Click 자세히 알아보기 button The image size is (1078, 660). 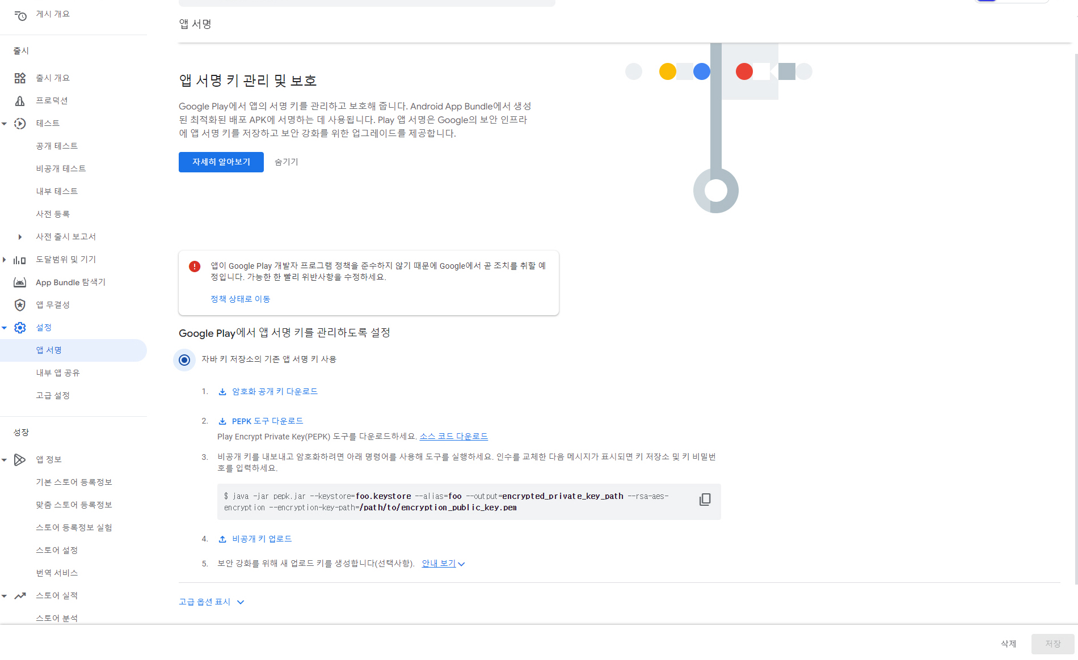(x=221, y=162)
